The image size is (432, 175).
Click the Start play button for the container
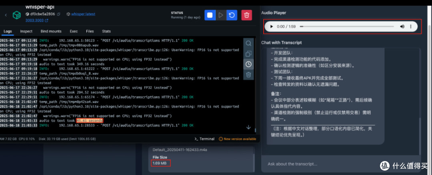(x=221, y=15)
